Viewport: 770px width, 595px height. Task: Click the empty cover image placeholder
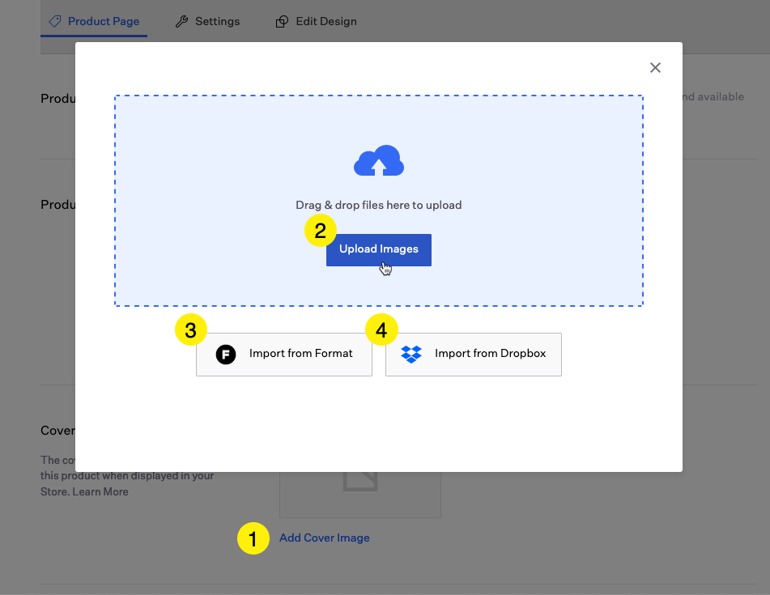(359, 495)
